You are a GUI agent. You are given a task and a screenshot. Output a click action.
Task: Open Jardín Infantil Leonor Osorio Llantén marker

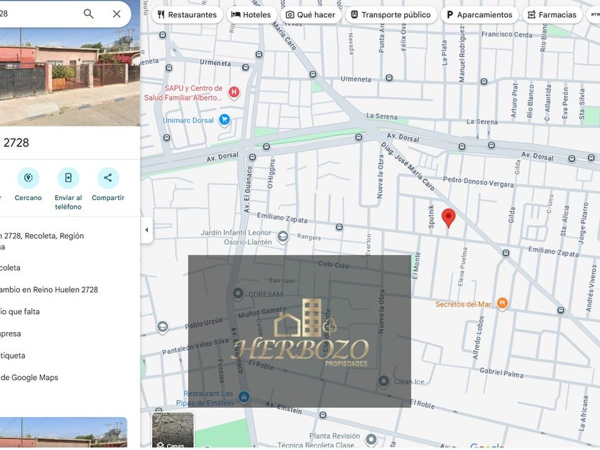point(283,237)
